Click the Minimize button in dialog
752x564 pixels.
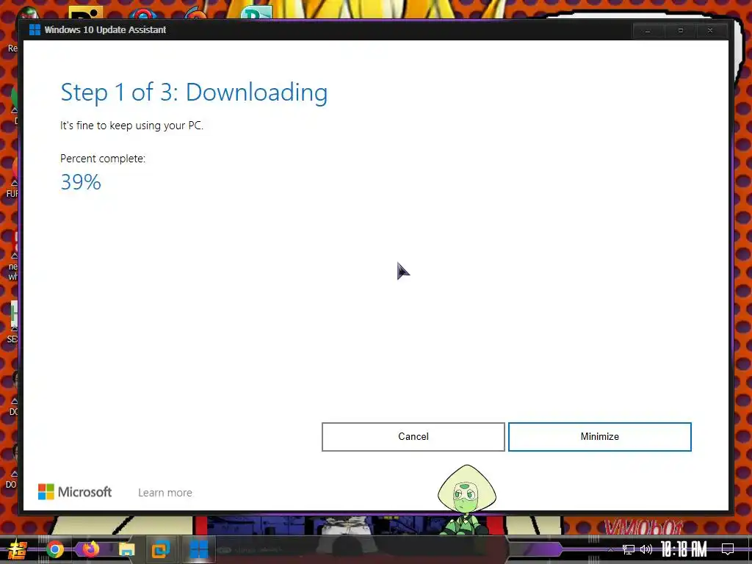[599, 436]
